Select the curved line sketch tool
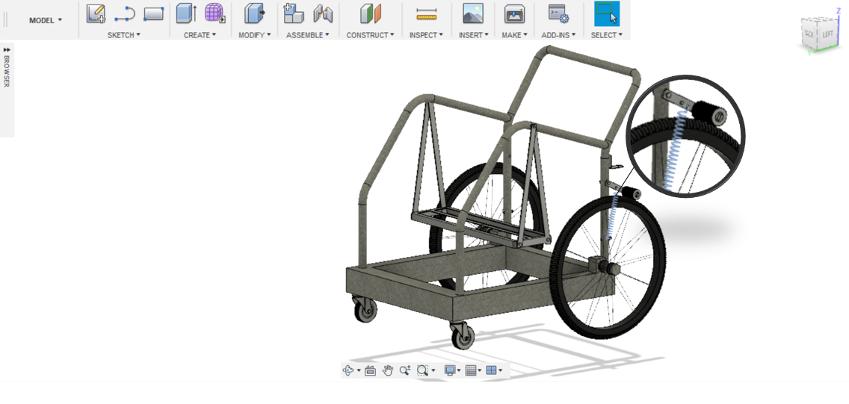This screenshot has width=849, height=404. (125, 13)
